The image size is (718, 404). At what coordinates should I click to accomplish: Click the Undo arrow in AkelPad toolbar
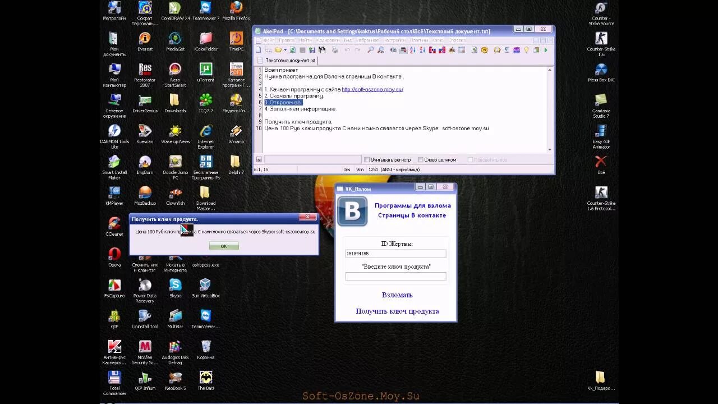pos(348,50)
